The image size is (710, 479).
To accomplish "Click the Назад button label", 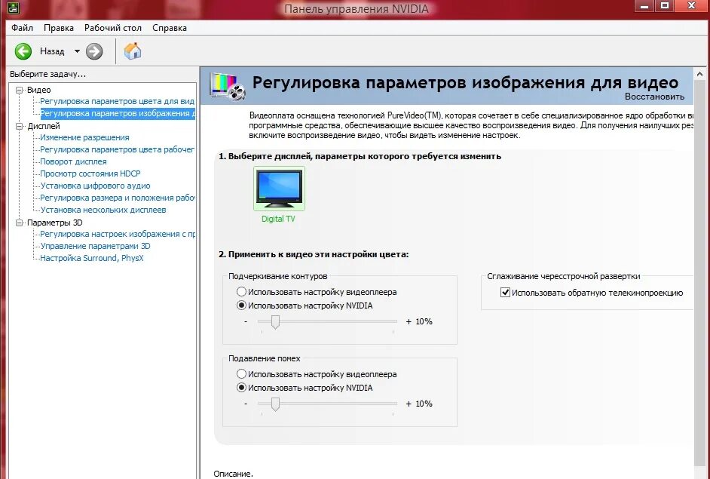I will (52, 51).
